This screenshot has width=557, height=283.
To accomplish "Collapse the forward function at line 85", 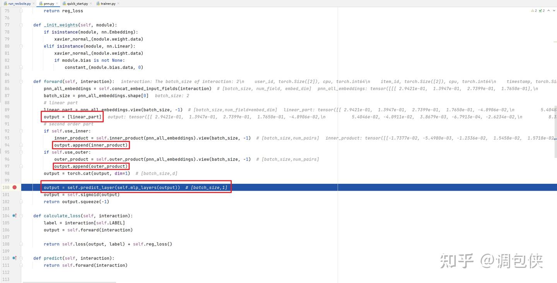I will point(21,81).
